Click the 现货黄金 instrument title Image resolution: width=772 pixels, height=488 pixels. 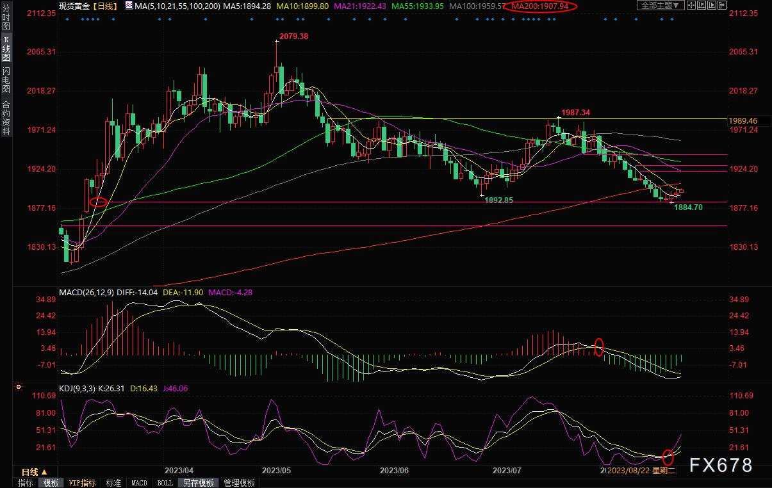[x=74, y=6]
